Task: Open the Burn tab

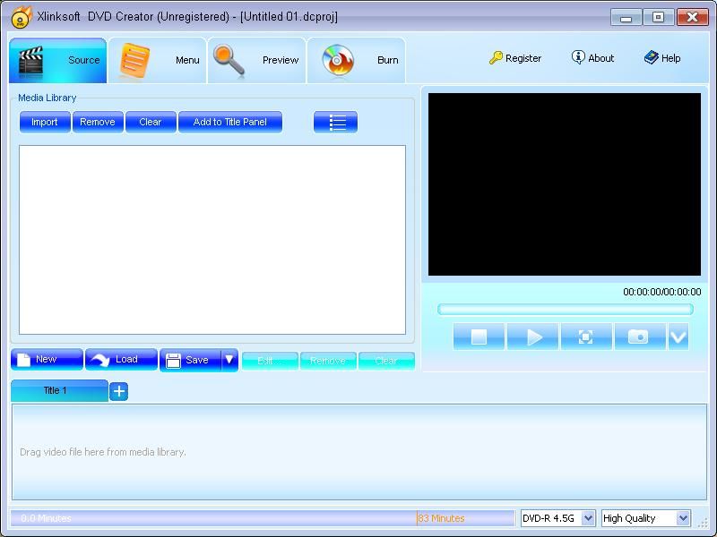Action: click(x=356, y=60)
